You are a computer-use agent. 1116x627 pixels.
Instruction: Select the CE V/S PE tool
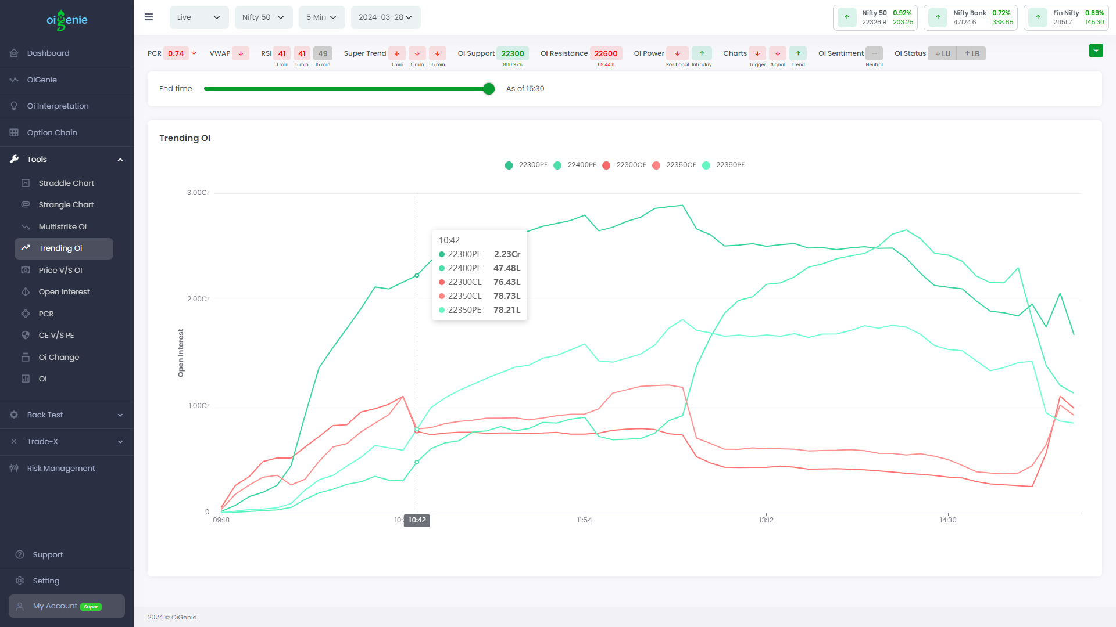56,335
